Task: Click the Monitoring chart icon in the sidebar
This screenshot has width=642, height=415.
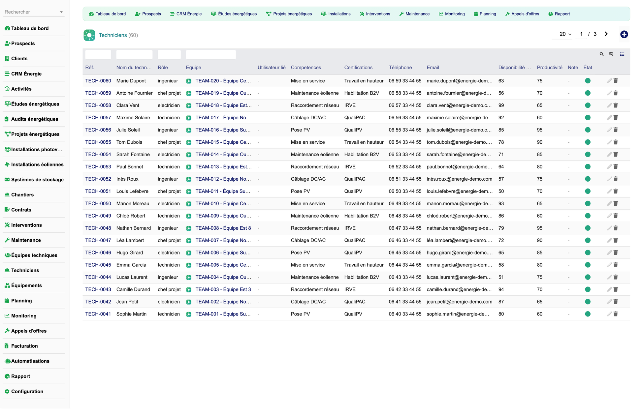Action: tap(7, 315)
